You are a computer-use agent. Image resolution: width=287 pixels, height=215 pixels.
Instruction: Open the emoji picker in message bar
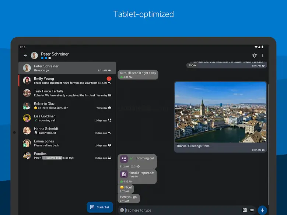(122, 210)
